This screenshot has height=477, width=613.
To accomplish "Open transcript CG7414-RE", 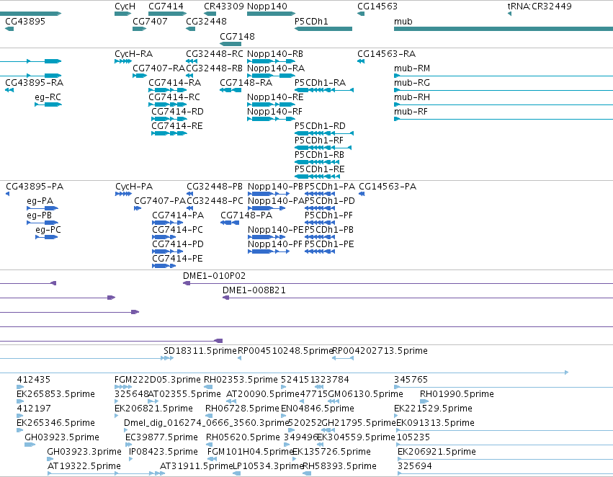I will (x=169, y=133).
